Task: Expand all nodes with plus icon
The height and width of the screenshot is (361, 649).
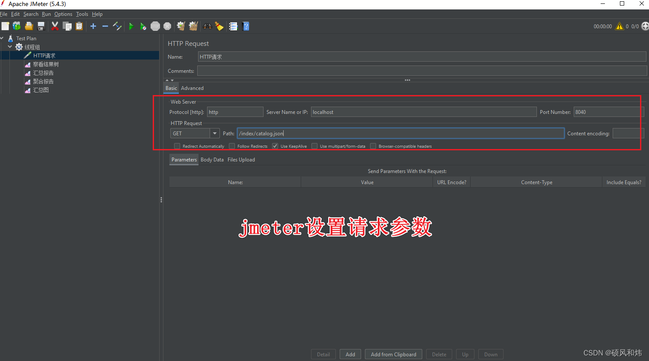Action: pos(93,27)
